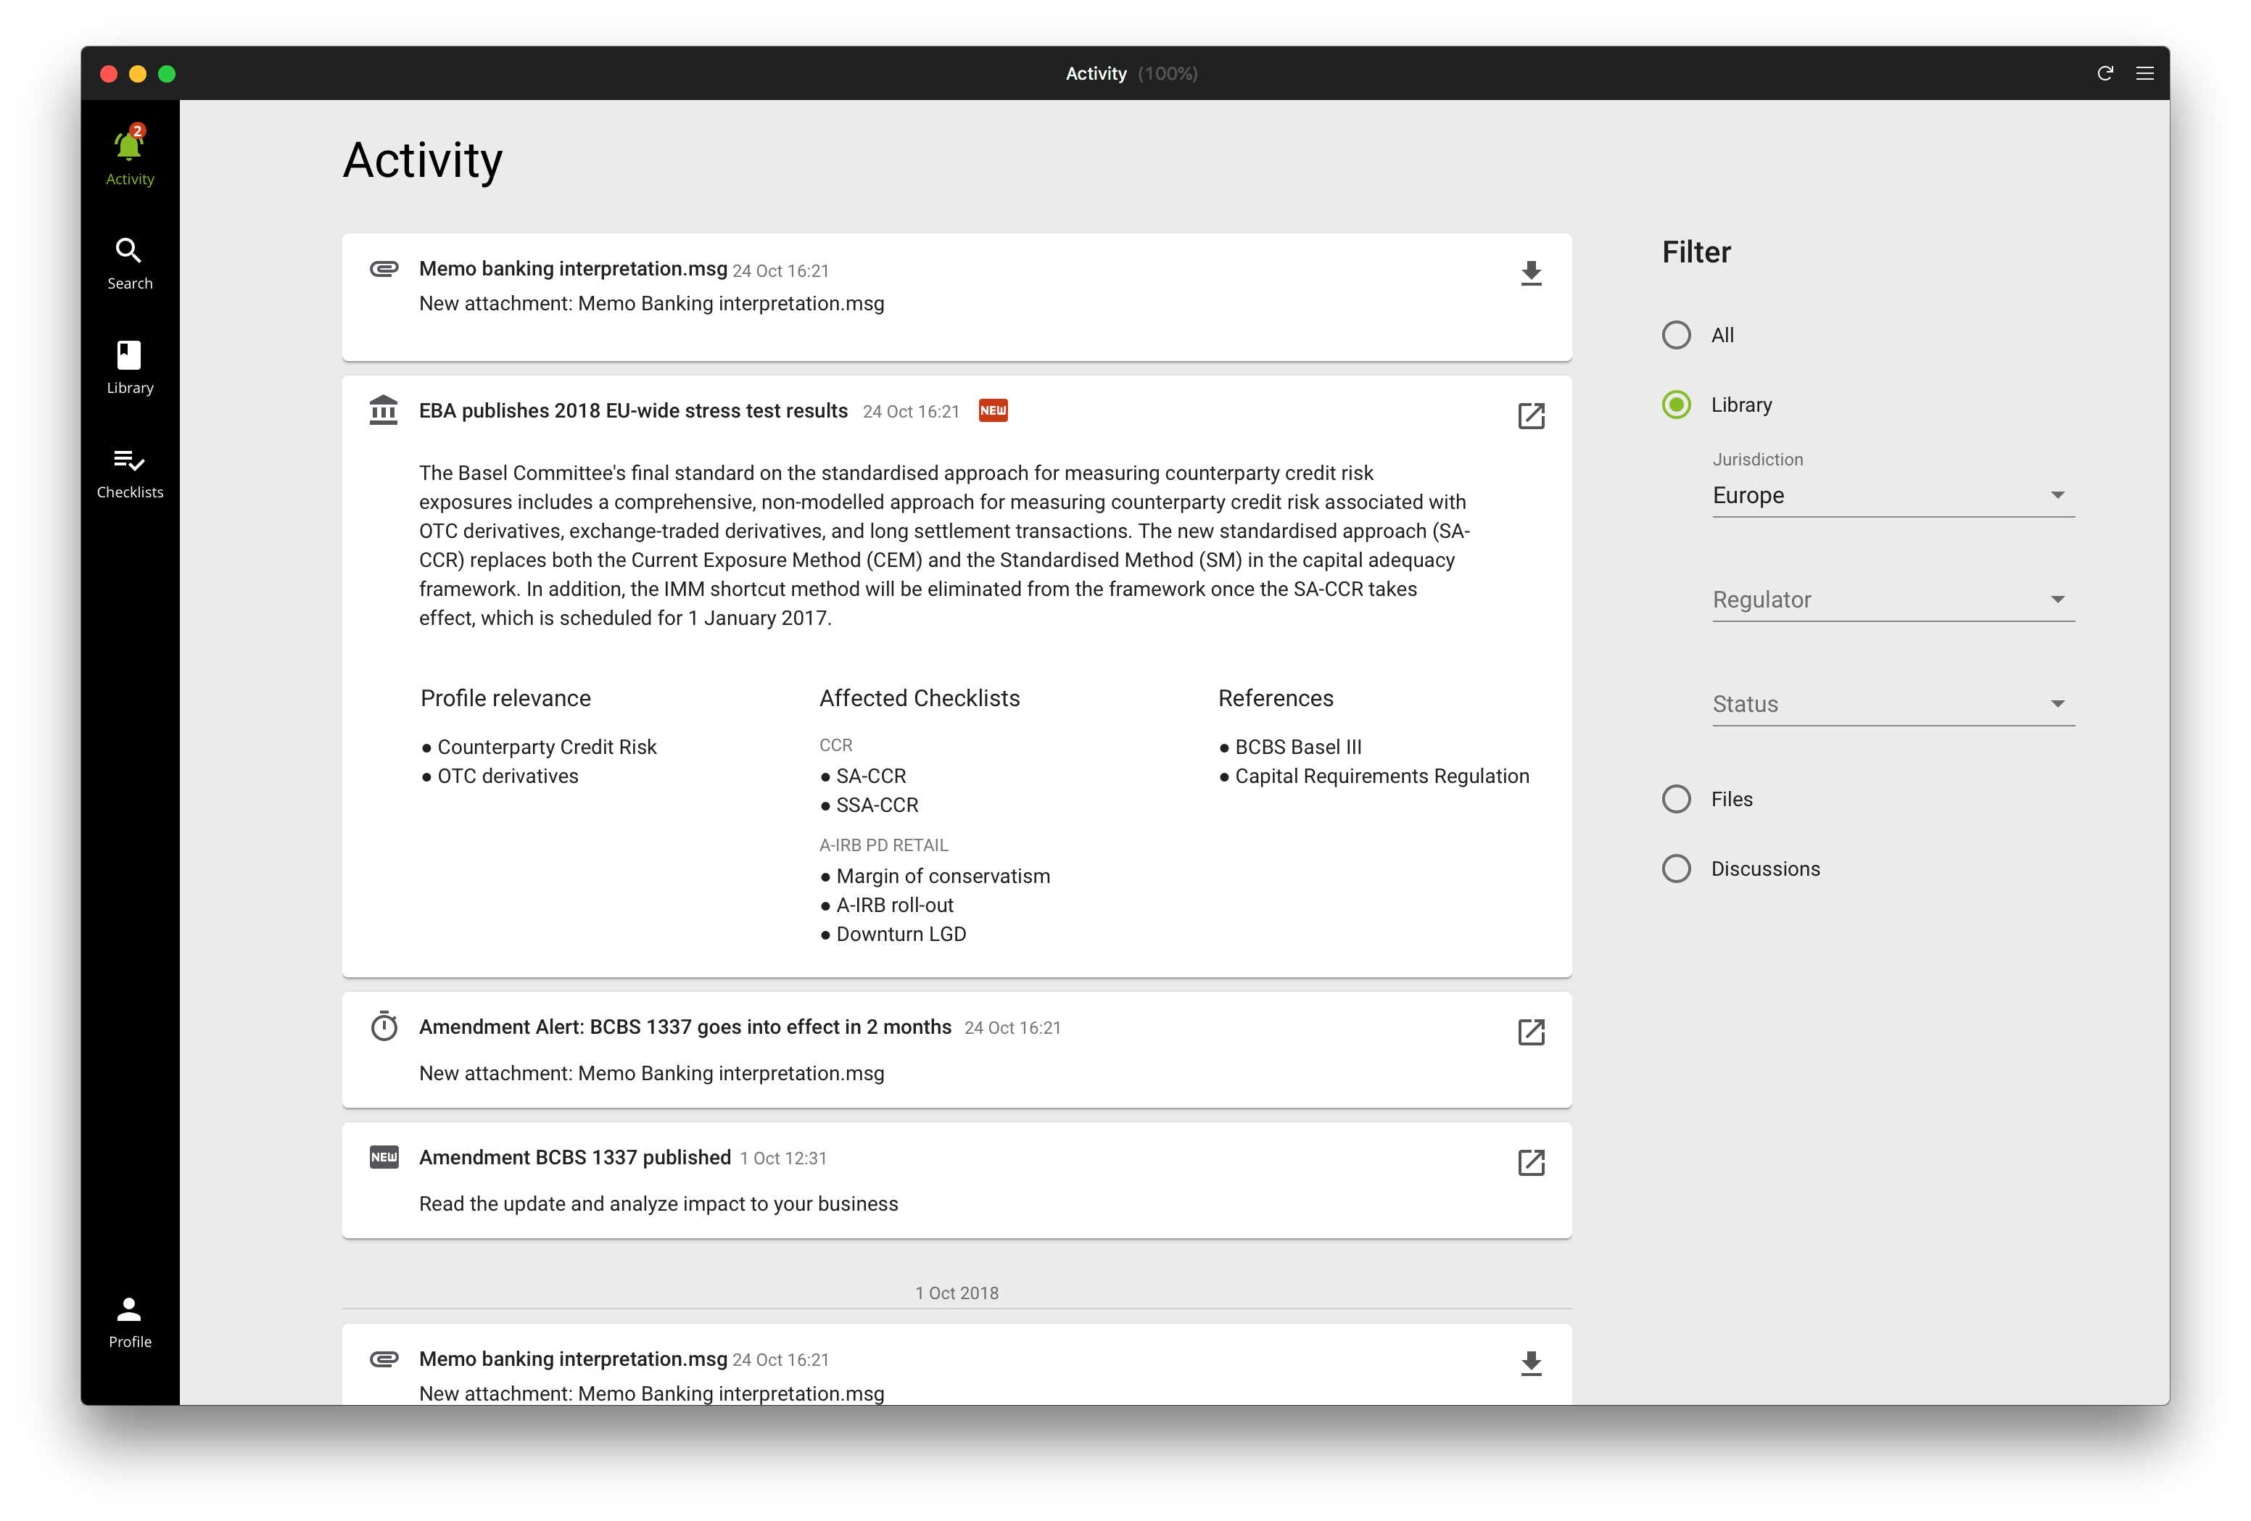Image resolution: width=2251 pixels, height=1521 pixels.
Task: Click paperclip icon on bottom memo card
Action: [x=384, y=1359]
